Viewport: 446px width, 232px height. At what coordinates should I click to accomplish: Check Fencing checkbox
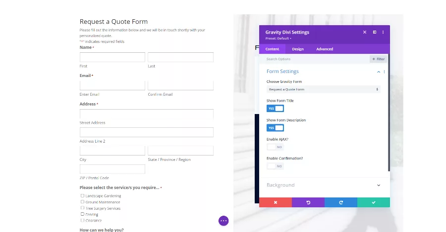(x=82, y=214)
